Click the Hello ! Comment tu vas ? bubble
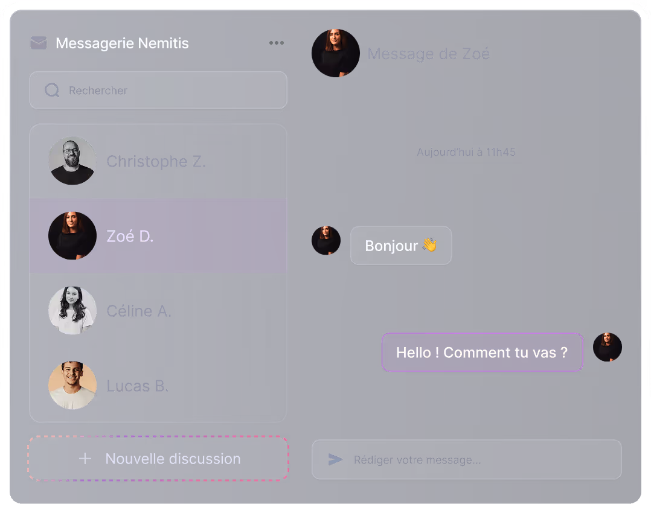 click(x=483, y=352)
